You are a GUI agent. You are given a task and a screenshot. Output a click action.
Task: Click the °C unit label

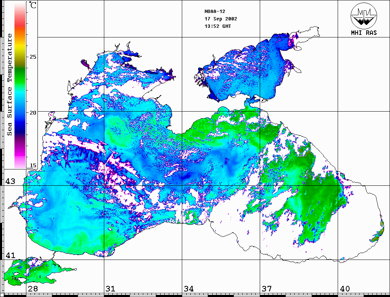[33, 5]
